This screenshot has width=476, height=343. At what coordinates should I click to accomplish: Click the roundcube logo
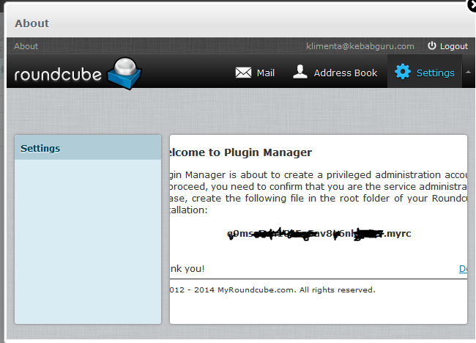[x=78, y=73]
